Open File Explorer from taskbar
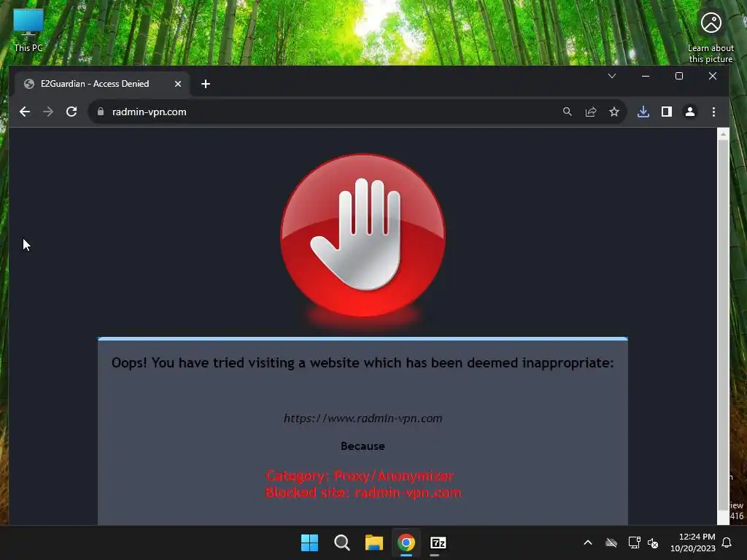The image size is (747, 560). pos(374,542)
